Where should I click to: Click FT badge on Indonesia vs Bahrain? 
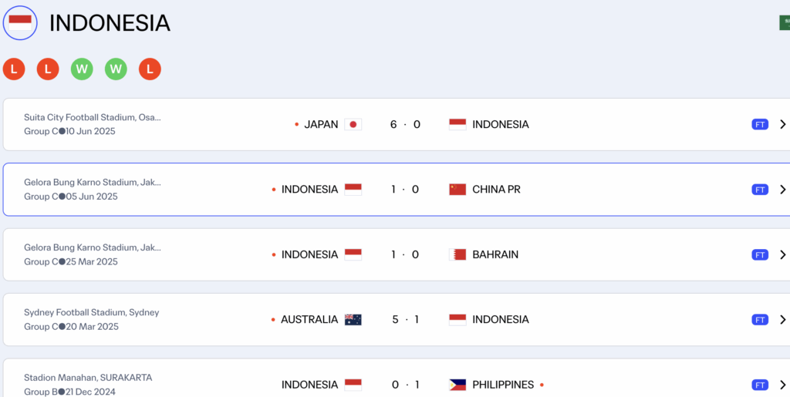tap(760, 254)
